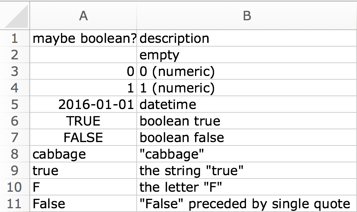Click the boolean TRUE cell in column A
This screenshot has height=212, width=357.
[x=83, y=121]
